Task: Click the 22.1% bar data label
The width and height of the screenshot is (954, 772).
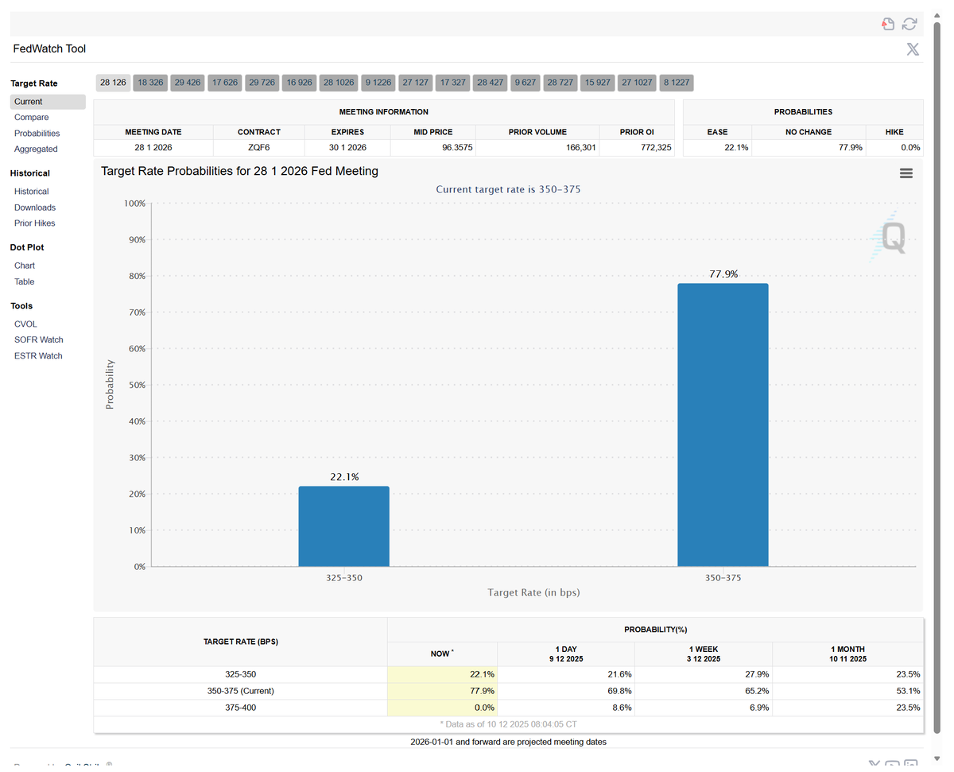Action: click(344, 477)
